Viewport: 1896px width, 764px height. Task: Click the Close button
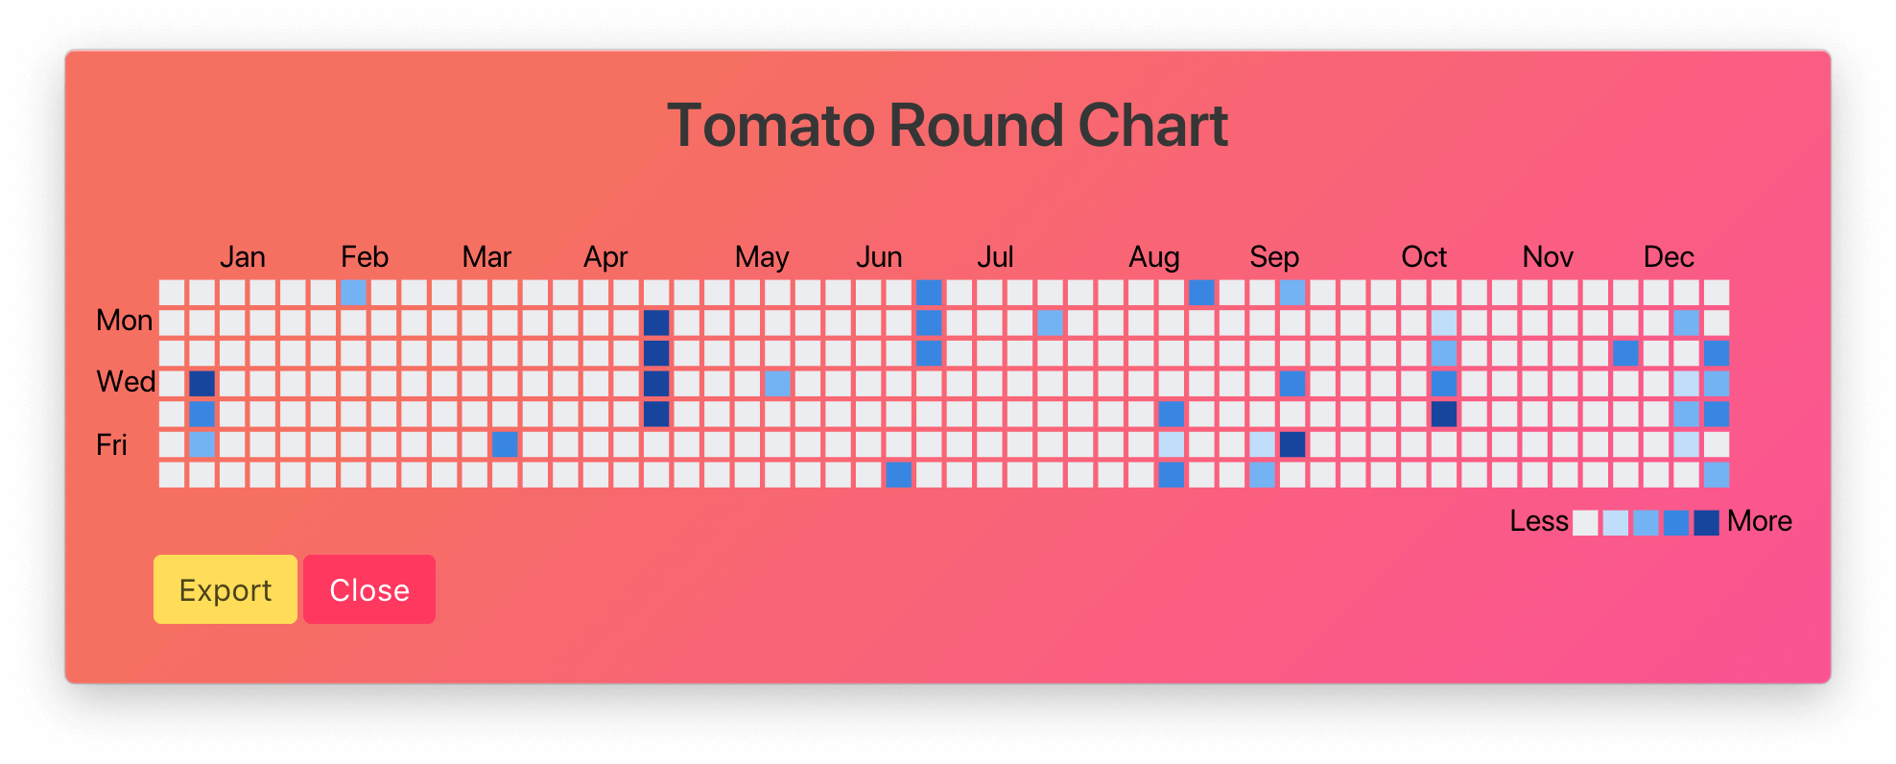click(x=368, y=589)
